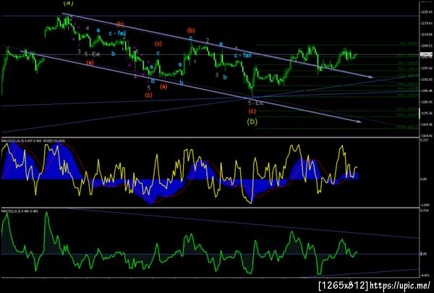Select the orange (a) label under 5 - Ext
Viewport: 434px width, 293px height.
click(90, 63)
